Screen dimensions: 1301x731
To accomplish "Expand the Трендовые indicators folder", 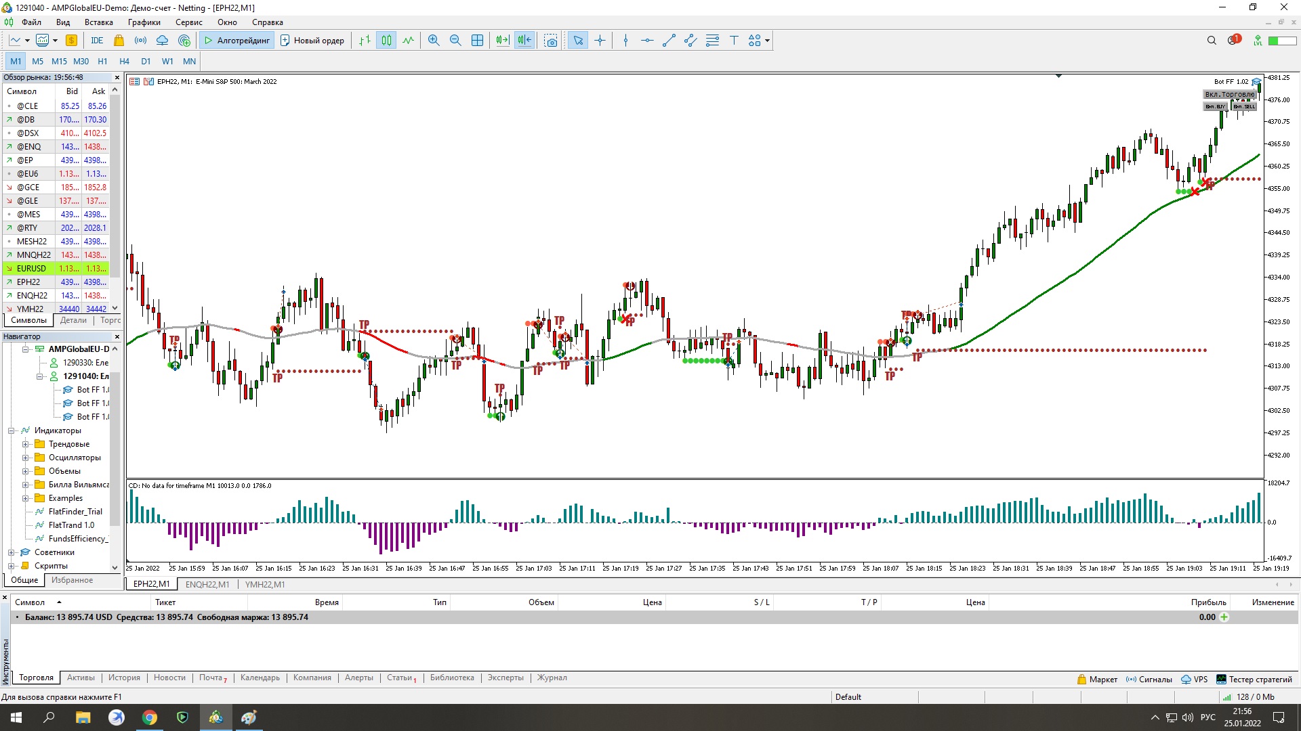I will [26, 444].
